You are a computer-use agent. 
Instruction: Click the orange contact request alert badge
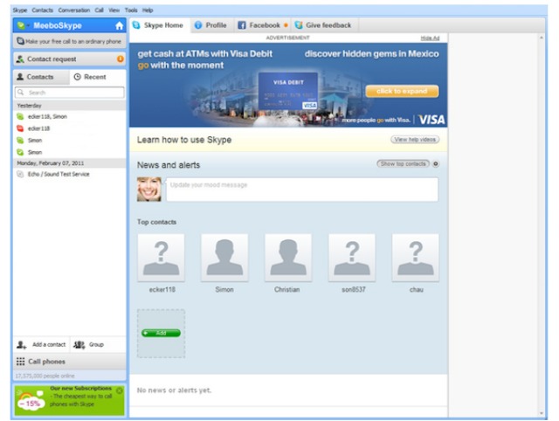point(121,59)
